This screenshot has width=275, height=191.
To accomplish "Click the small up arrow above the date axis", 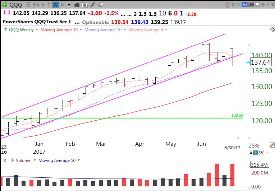I will pos(238,138).
